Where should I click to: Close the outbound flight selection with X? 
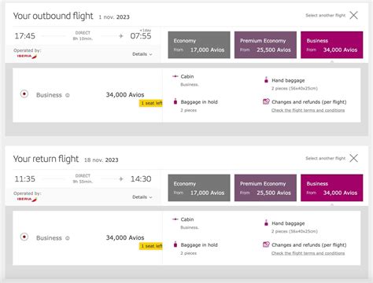pos(353,15)
